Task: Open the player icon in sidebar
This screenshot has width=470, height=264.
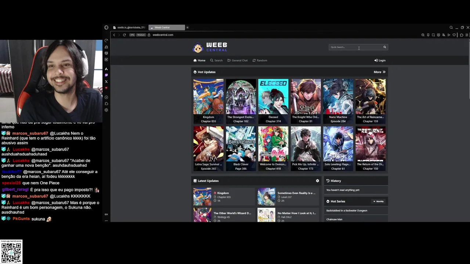Action: pos(106,97)
